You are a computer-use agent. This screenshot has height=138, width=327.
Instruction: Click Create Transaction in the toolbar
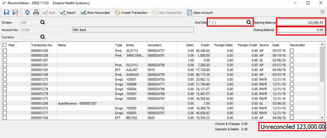pyautogui.click(x=131, y=13)
